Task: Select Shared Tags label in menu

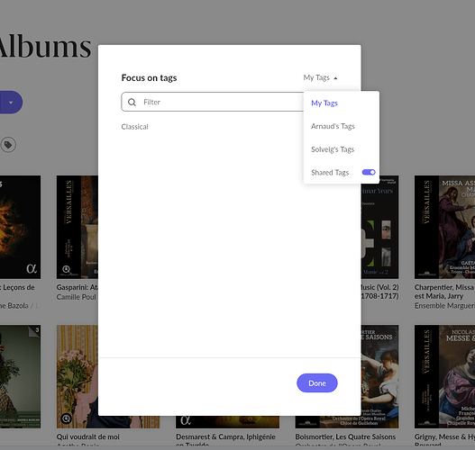Action: point(330,173)
